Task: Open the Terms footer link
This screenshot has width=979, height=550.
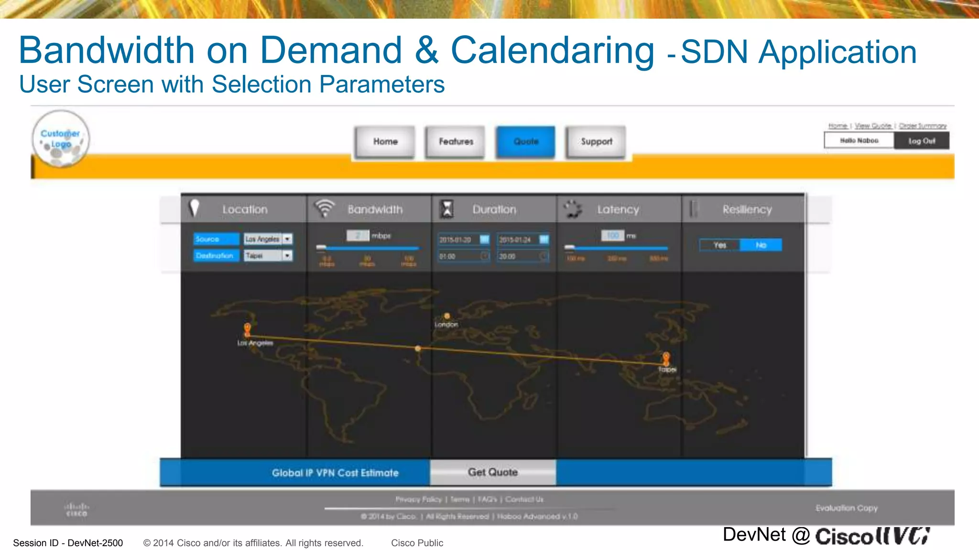Action: tap(460, 499)
